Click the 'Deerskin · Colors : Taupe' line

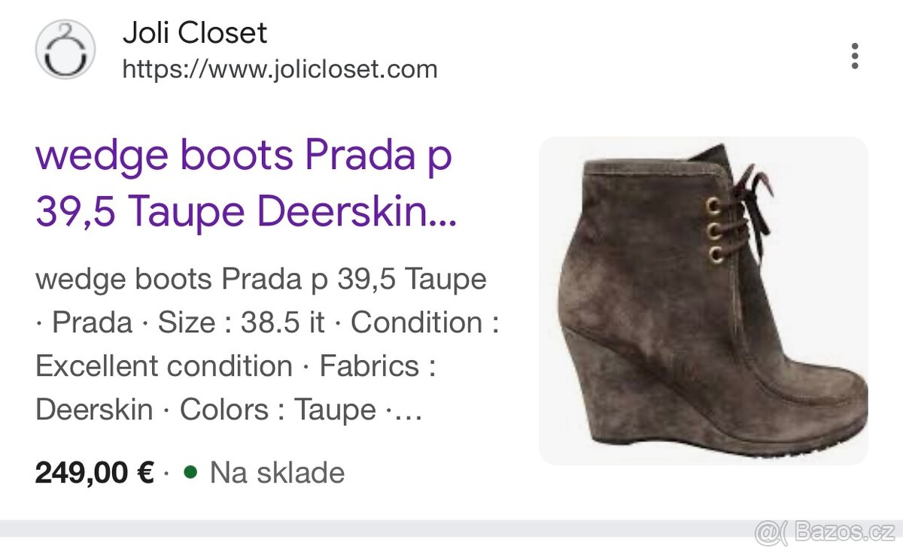[x=205, y=410]
